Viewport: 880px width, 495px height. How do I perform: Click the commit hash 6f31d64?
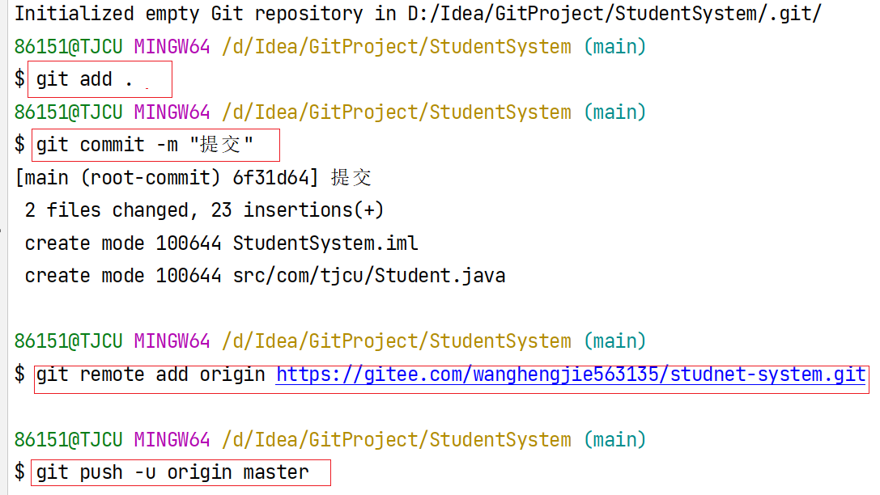(x=282, y=178)
